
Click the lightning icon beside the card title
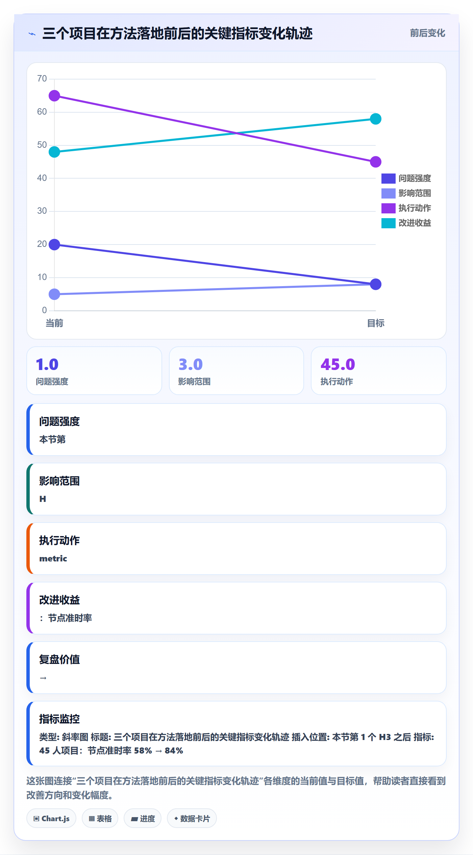pos(32,34)
